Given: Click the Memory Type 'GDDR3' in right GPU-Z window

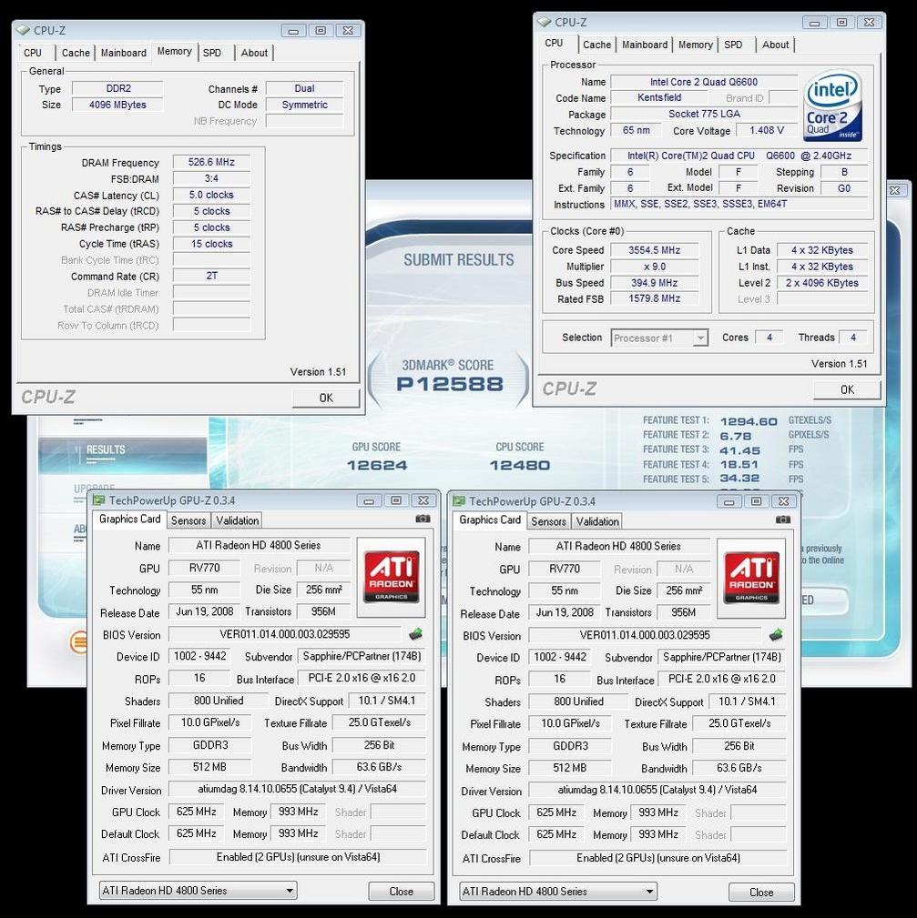Looking at the screenshot, I should [x=570, y=746].
